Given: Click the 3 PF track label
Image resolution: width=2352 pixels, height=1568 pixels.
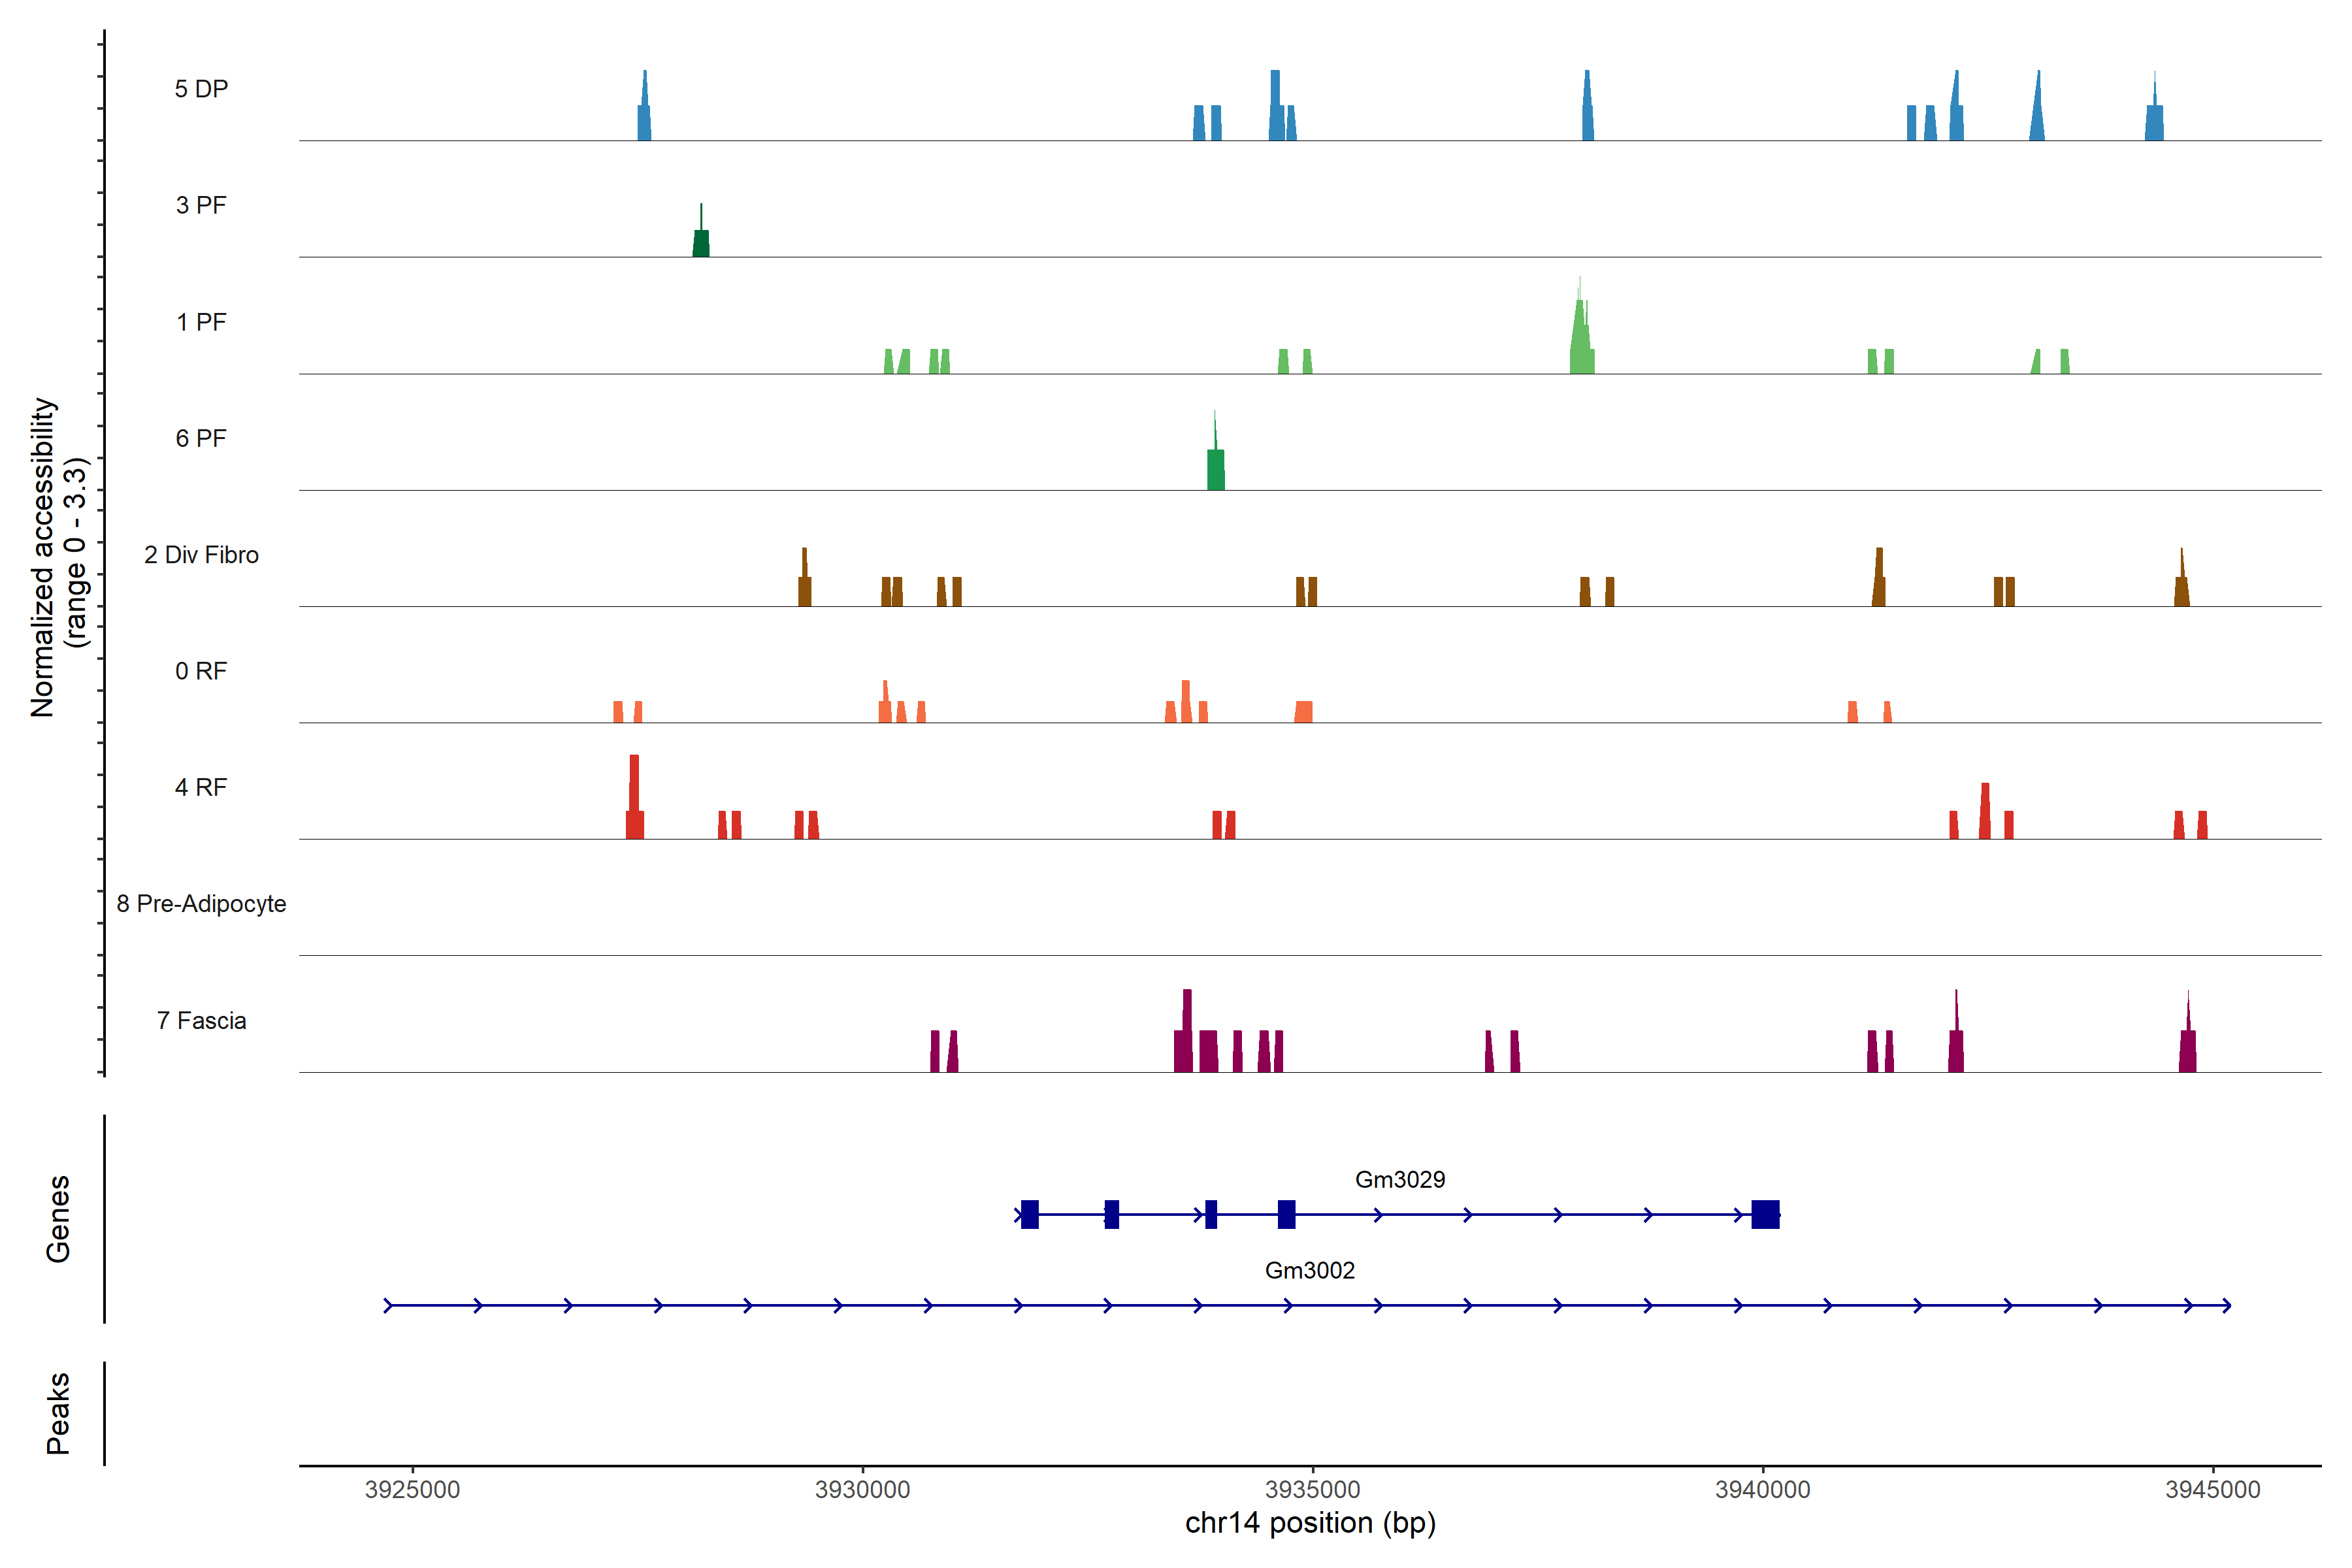Looking at the screenshot, I should [201, 205].
